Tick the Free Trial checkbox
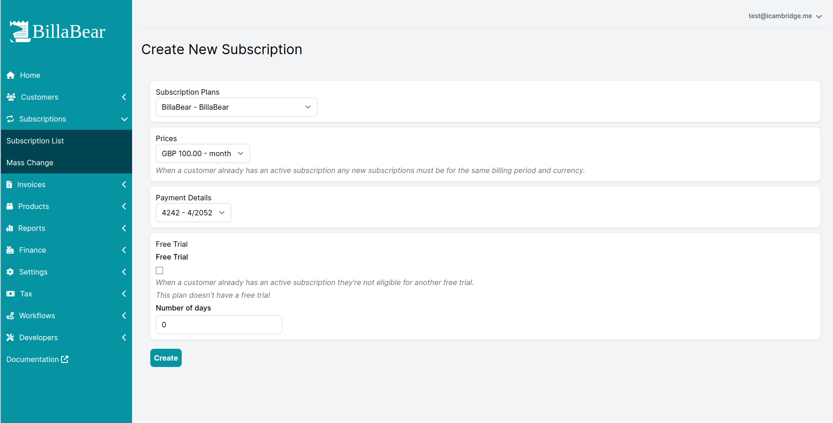 [x=159, y=270]
